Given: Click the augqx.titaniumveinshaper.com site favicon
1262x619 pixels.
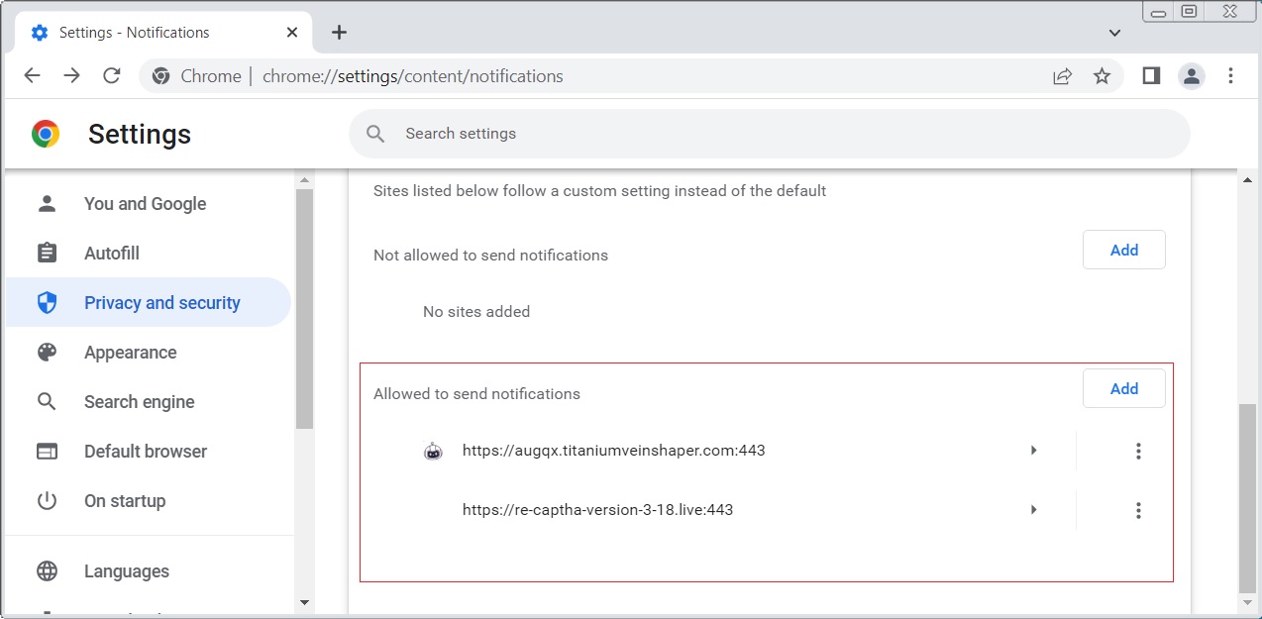Looking at the screenshot, I should pos(433,452).
